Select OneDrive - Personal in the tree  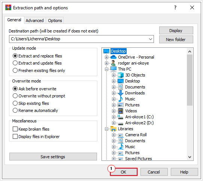[136, 57]
